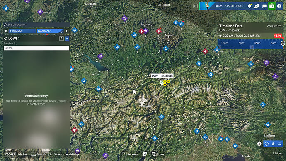Select the red asterisk marker beside Munich
The image size is (286, 161).
point(159,31)
